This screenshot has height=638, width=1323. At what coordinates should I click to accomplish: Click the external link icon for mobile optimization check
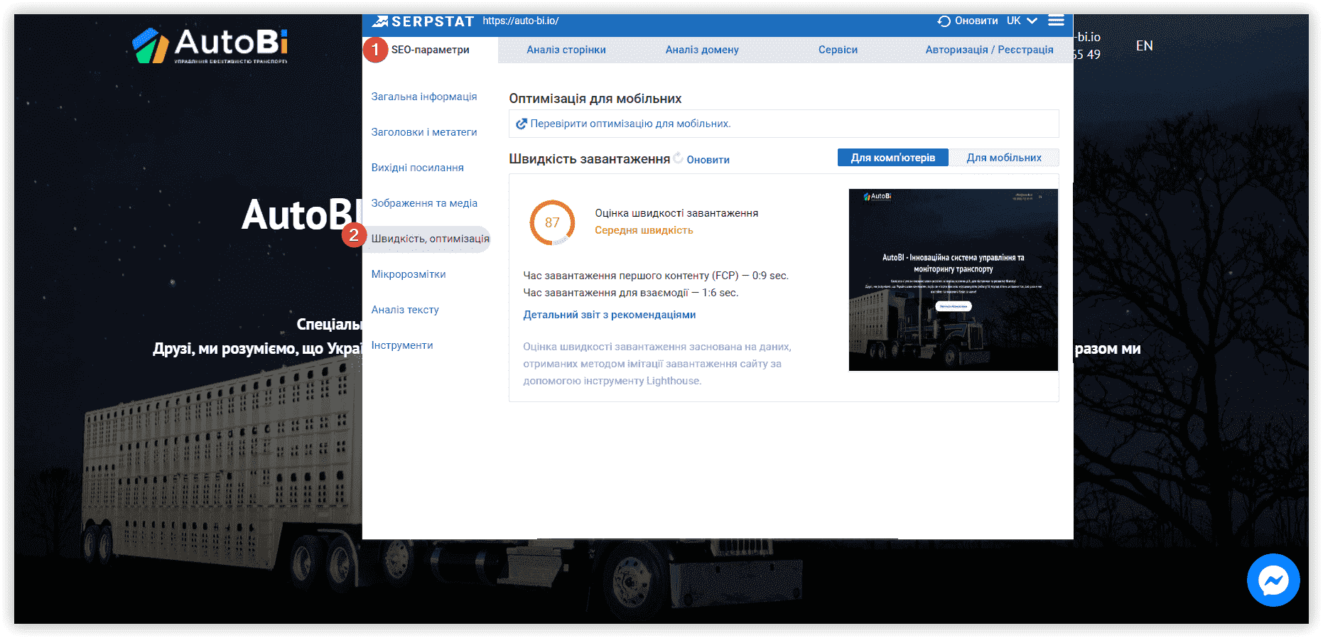[x=522, y=124]
